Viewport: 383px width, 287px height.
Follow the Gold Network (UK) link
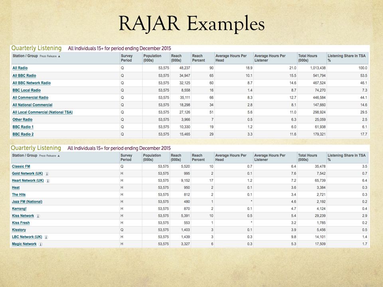tap(28, 173)
